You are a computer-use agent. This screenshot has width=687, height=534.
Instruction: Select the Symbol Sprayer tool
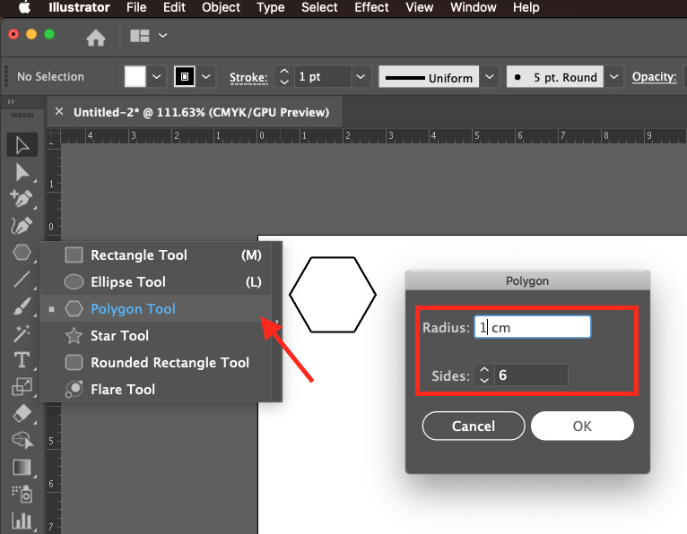(22, 494)
